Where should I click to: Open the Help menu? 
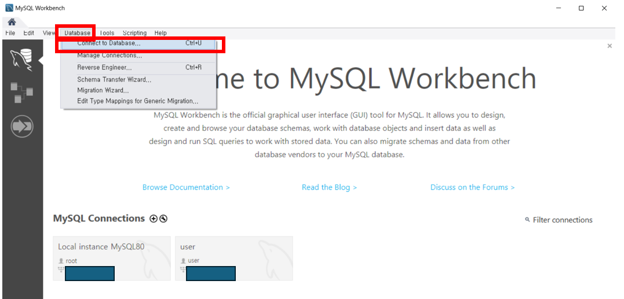160,33
